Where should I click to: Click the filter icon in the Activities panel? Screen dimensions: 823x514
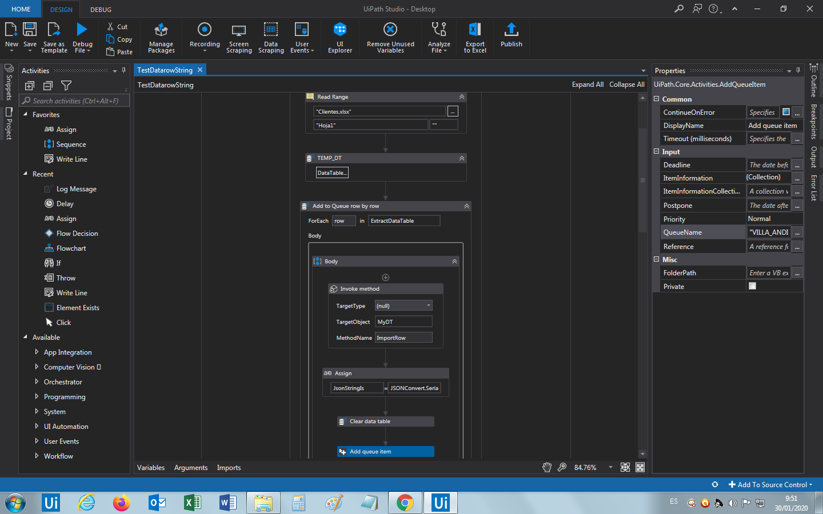(x=66, y=86)
